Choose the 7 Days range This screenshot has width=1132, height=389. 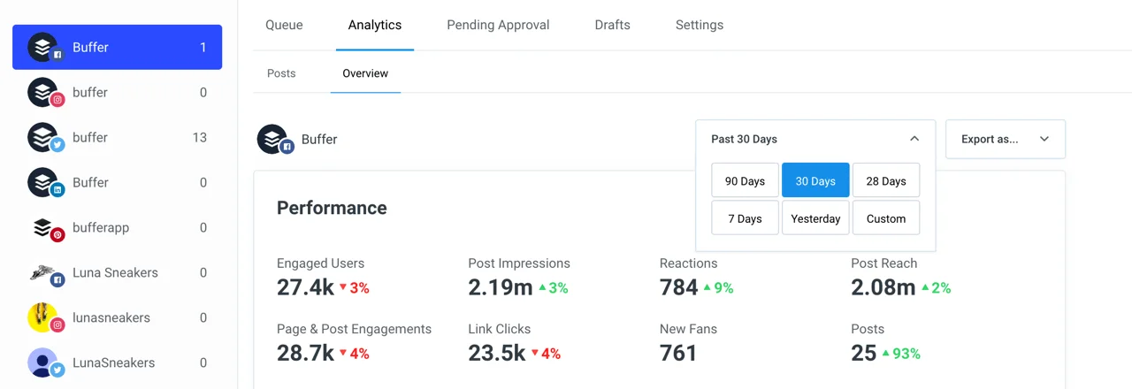[x=745, y=218]
